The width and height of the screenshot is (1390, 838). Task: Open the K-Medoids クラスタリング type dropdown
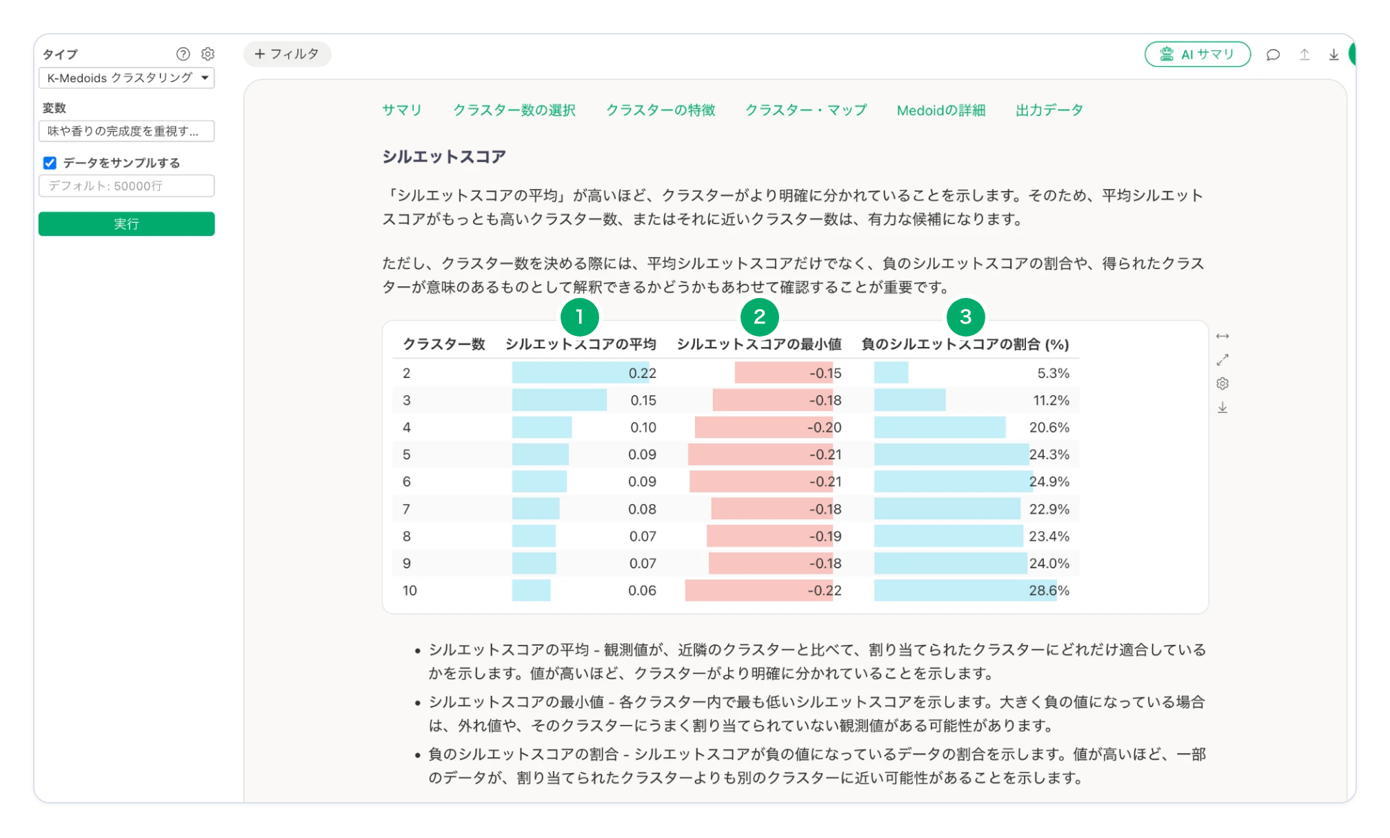click(127, 78)
